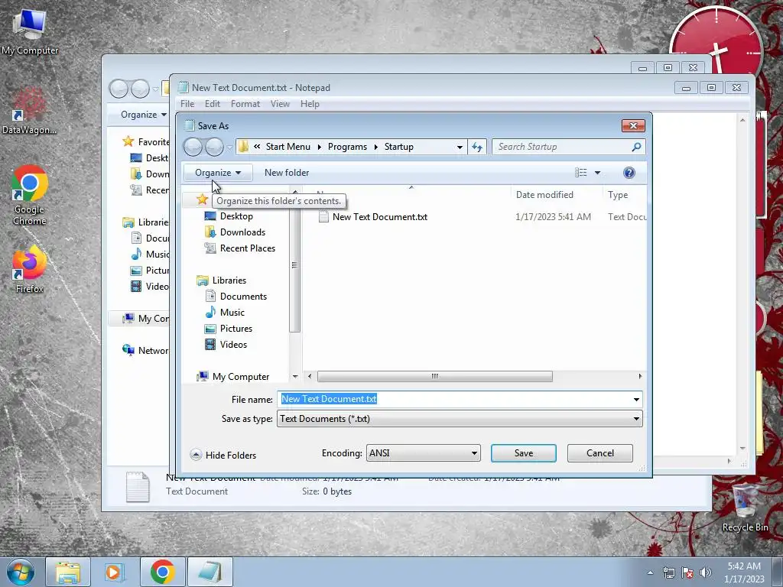
Task: Open Organize dropdown in background Explorer window
Action: (x=143, y=115)
